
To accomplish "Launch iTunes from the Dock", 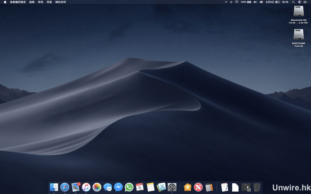I will pyautogui.click(x=86, y=187).
